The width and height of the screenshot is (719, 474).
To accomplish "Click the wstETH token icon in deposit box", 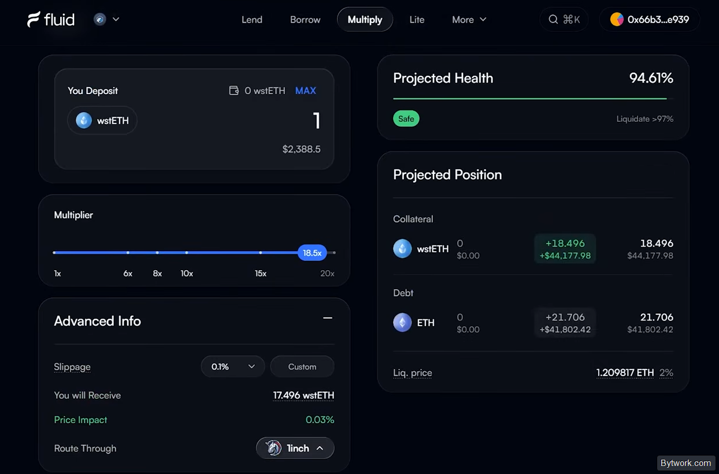I will click(x=84, y=121).
